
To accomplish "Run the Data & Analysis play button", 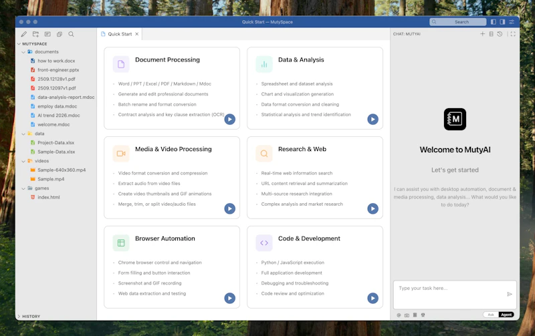I will 372,120.
